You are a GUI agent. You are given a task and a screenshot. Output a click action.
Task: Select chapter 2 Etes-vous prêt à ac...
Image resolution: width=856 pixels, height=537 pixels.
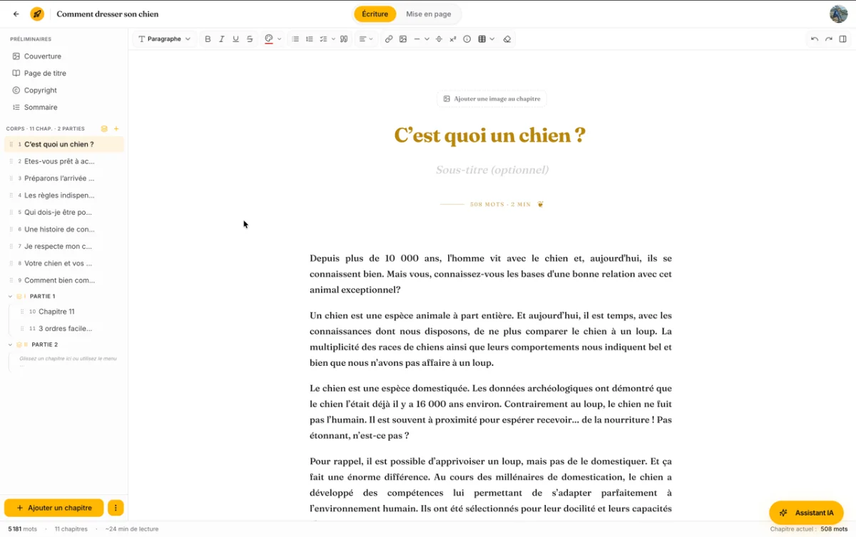click(64, 161)
